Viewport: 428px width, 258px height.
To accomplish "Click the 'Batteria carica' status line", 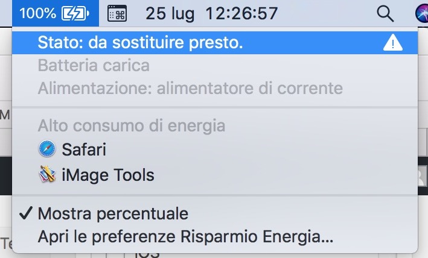I will coord(94,65).
